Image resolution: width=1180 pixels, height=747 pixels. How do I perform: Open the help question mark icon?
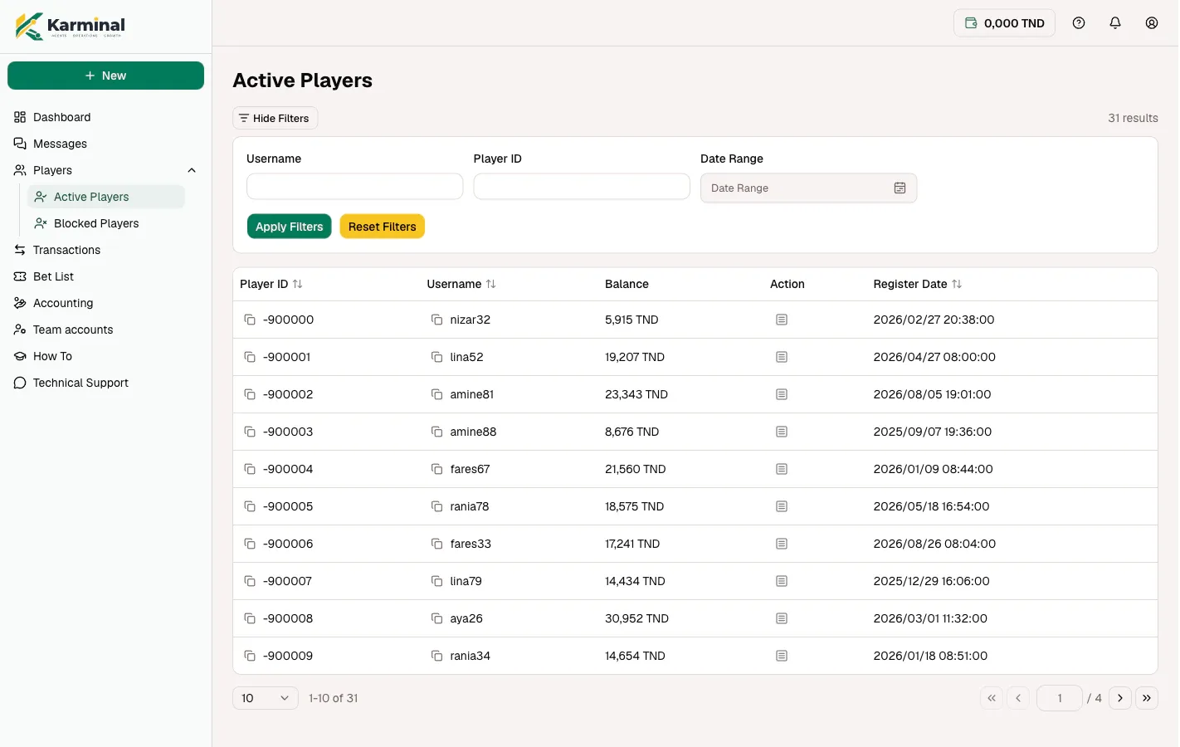[1079, 23]
